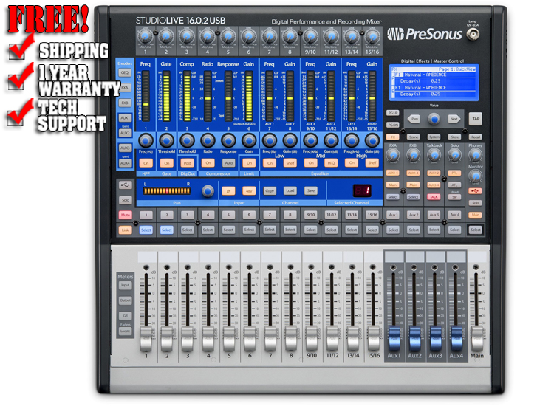Click the Mid EQ Gain encoder knob
This screenshot has height=406, width=554.
point(331,140)
